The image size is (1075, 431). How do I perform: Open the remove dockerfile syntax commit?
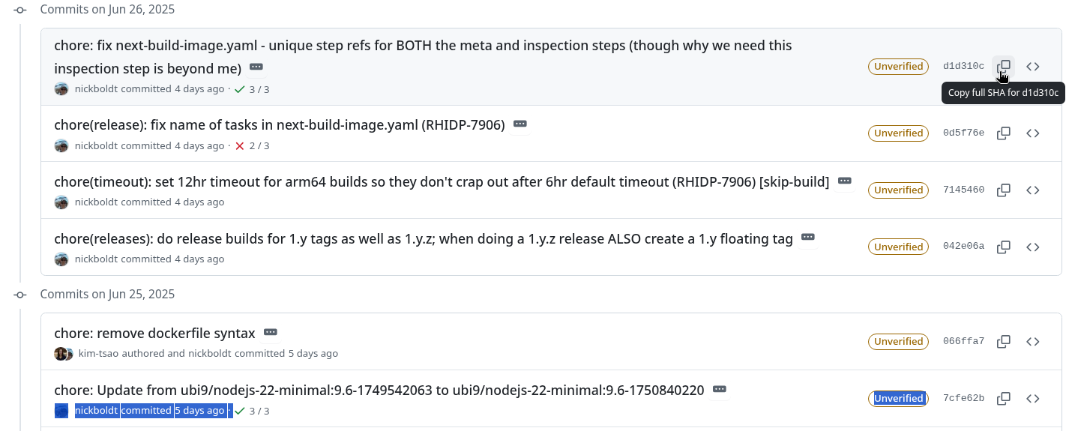pos(154,333)
